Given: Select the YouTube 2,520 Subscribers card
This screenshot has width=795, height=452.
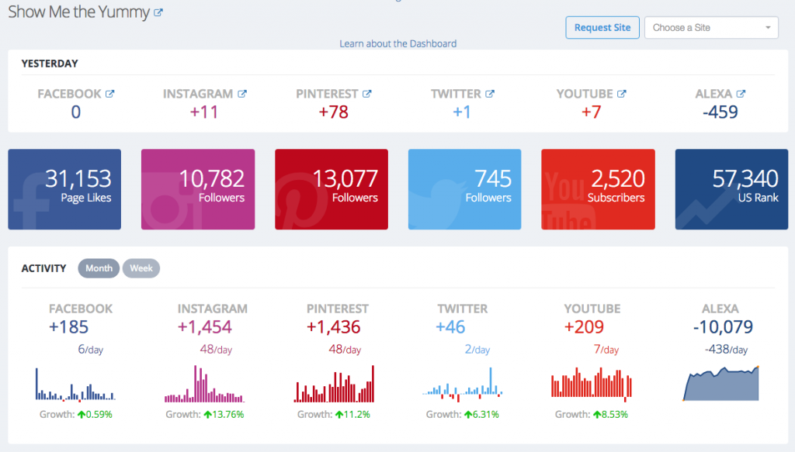Looking at the screenshot, I should pyautogui.click(x=599, y=189).
